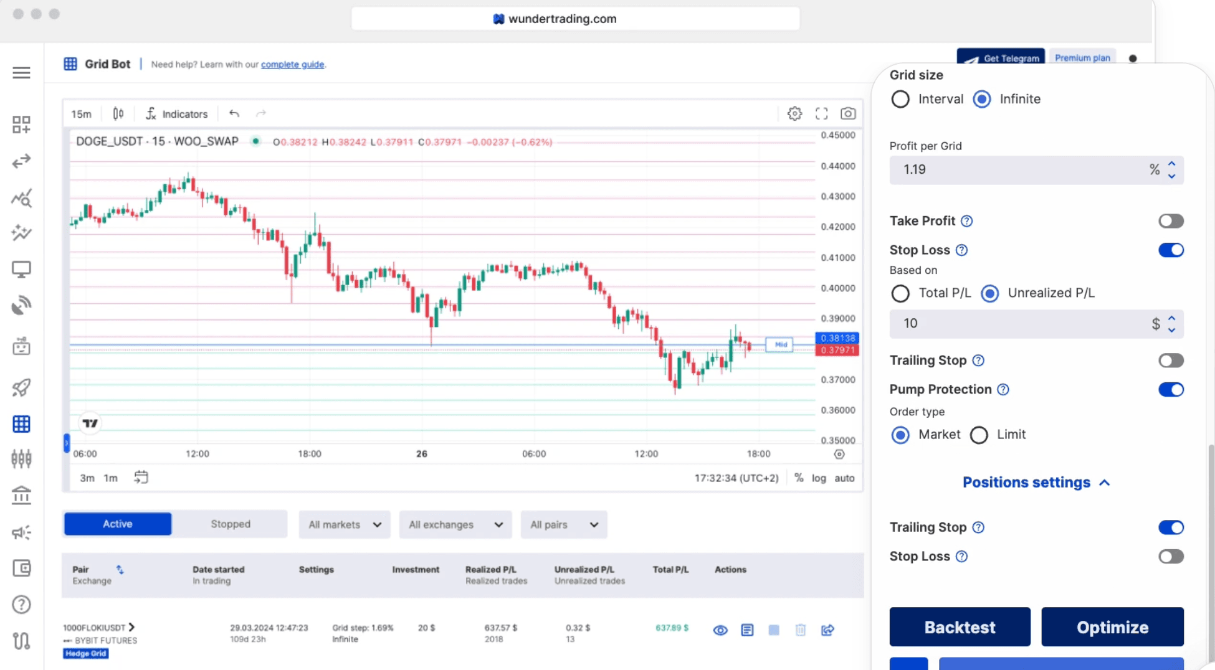The image size is (1215, 670).
Task: Open the All exchanges dropdown
Action: click(x=455, y=524)
